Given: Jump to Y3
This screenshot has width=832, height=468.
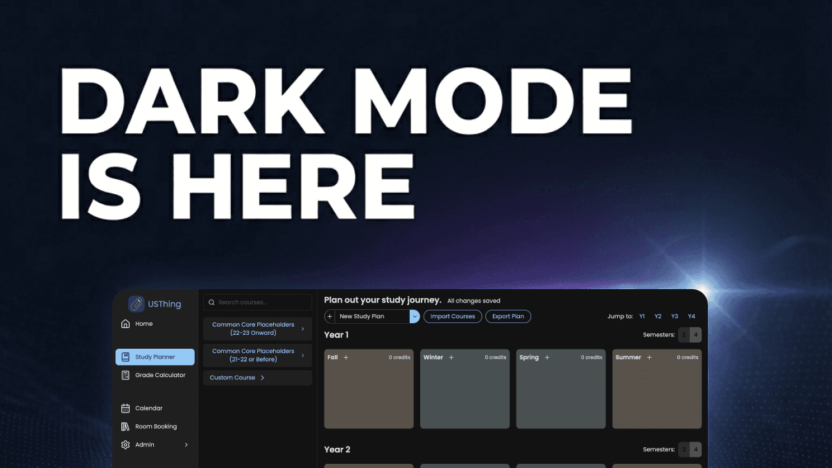Looking at the screenshot, I should coord(675,316).
